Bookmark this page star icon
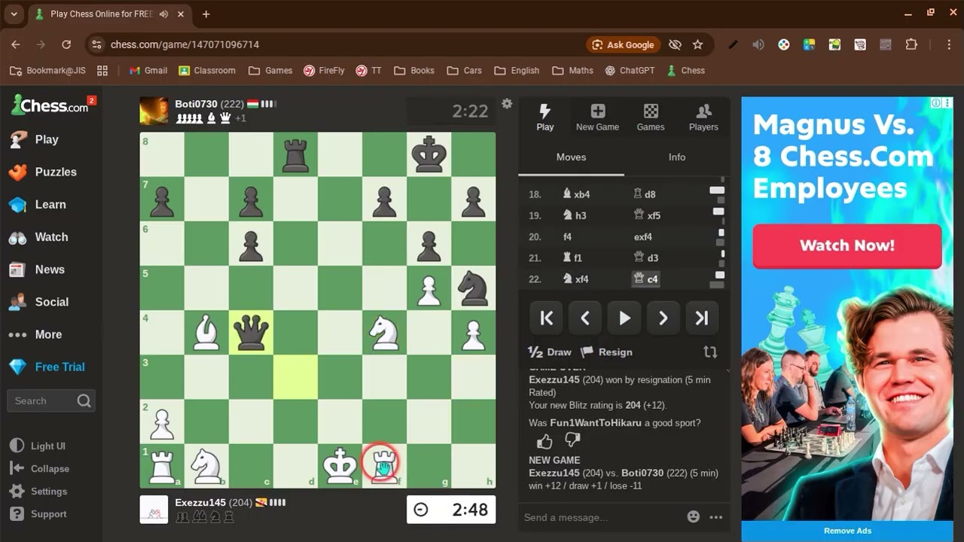Viewport: 964px width, 542px height. [697, 44]
